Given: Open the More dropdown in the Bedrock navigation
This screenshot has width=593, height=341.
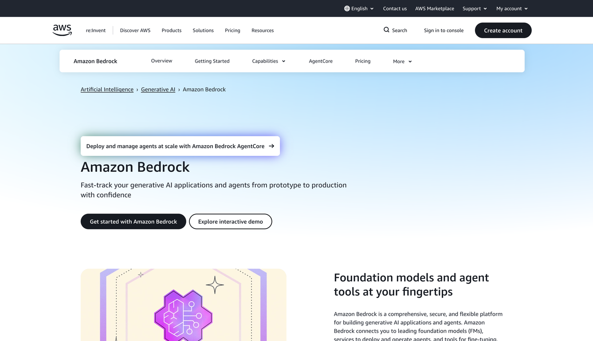Looking at the screenshot, I should (x=402, y=61).
